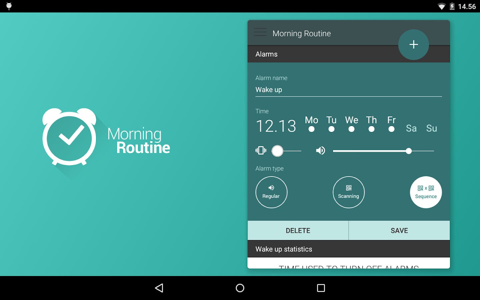Select the Regular alarm type
Viewport: 480px width, 300px height.
coord(271,192)
